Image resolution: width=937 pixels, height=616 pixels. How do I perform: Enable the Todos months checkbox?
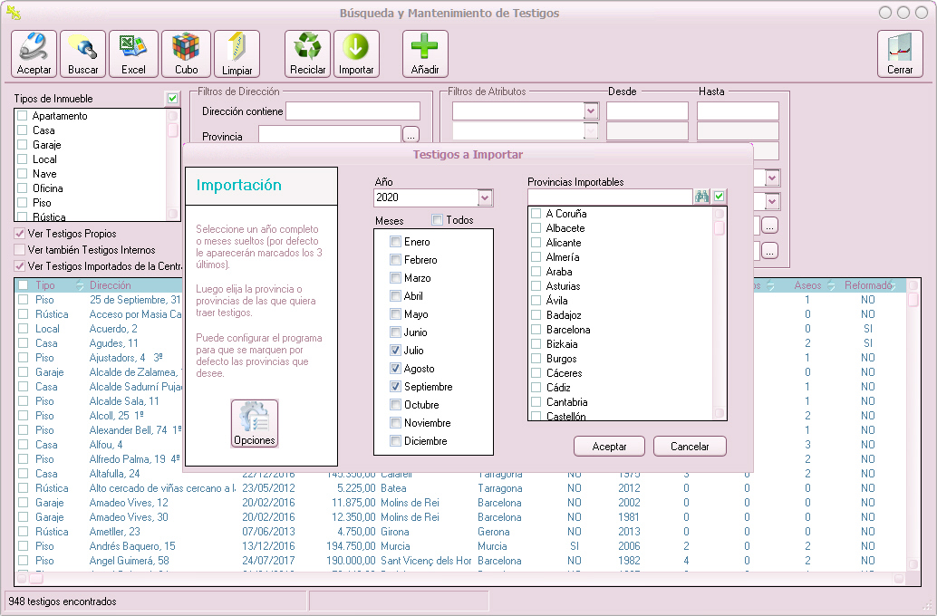click(437, 220)
